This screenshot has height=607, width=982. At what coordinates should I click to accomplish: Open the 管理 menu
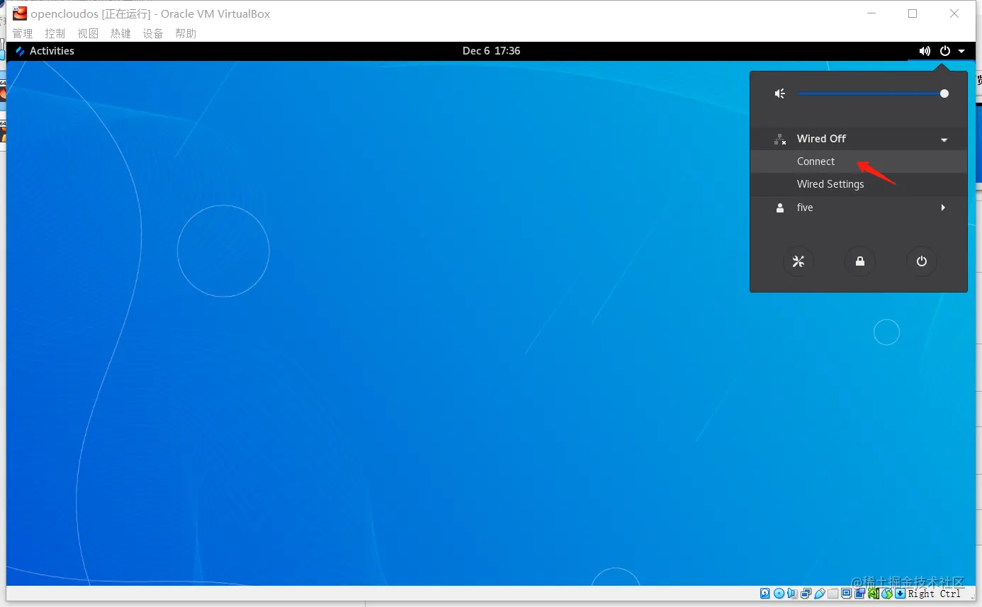pyautogui.click(x=23, y=33)
